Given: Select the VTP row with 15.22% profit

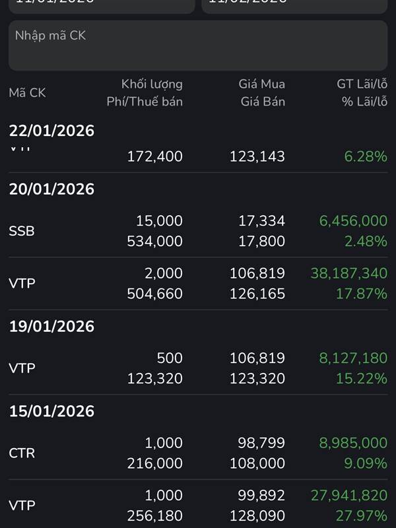Looking at the screenshot, I should [198, 368].
